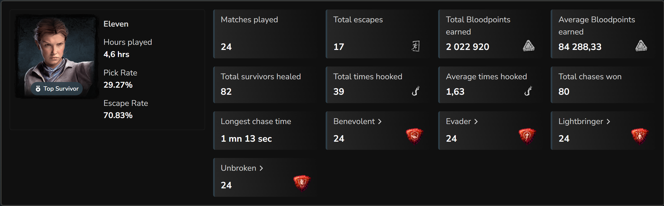The image size is (664, 206).
Task: Open the Eleven character name link
Action: tap(116, 24)
